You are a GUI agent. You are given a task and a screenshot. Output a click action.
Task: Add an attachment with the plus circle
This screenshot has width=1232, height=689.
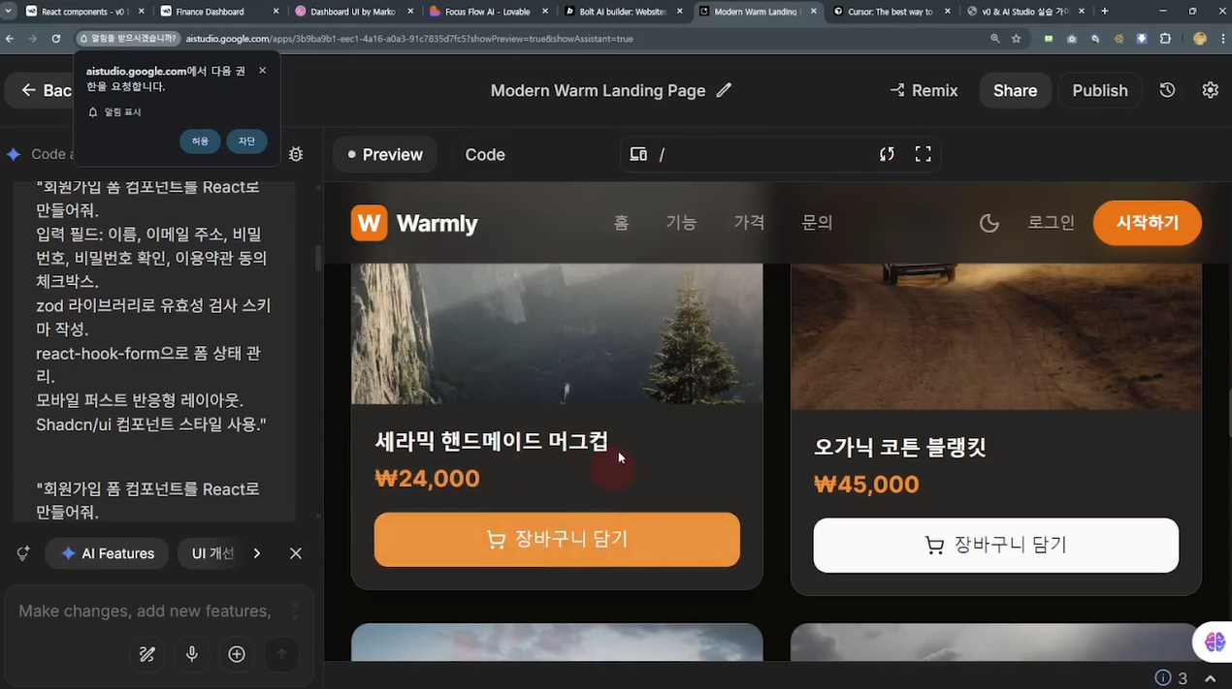tap(237, 654)
